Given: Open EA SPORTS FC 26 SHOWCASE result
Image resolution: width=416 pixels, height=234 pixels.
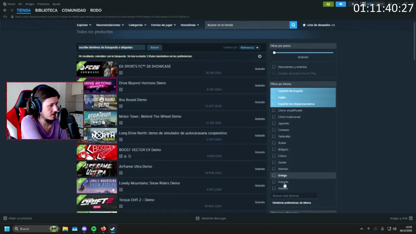Looking at the screenshot, I should click(171, 69).
